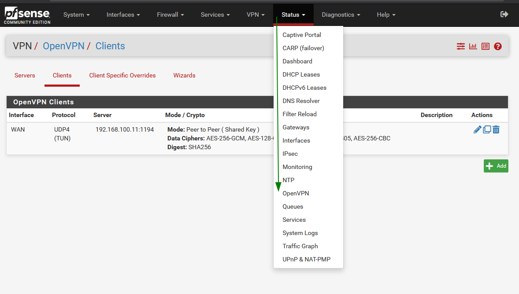This screenshot has height=294, width=519.
Task: Click the Protocol column header
Action: tap(63, 115)
